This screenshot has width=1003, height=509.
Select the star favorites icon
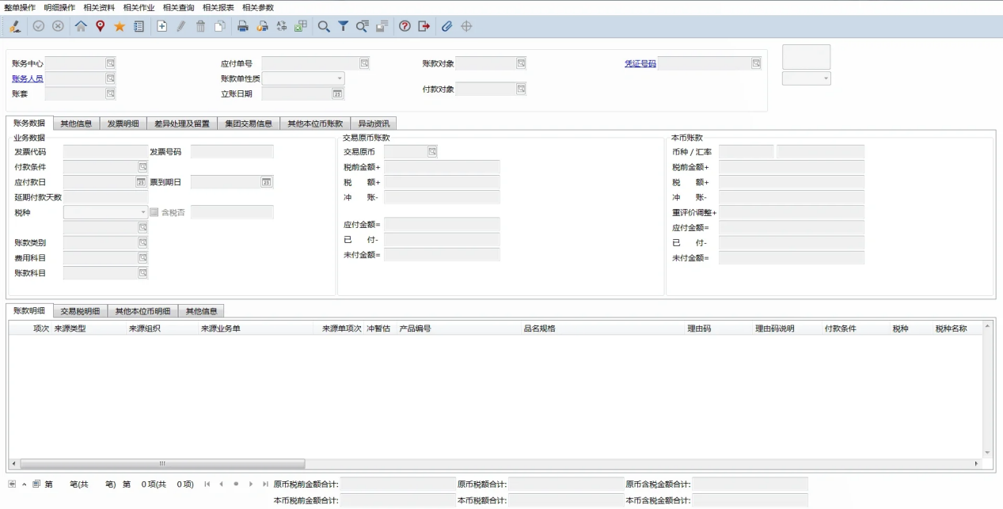click(120, 26)
